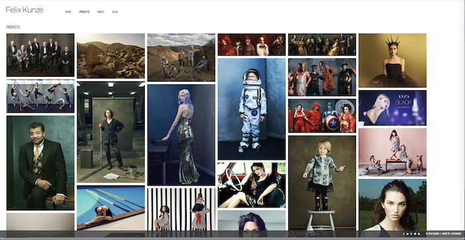Open purple-haired woman in sequin gown
The height and width of the screenshot is (240, 465).
pos(181,135)
